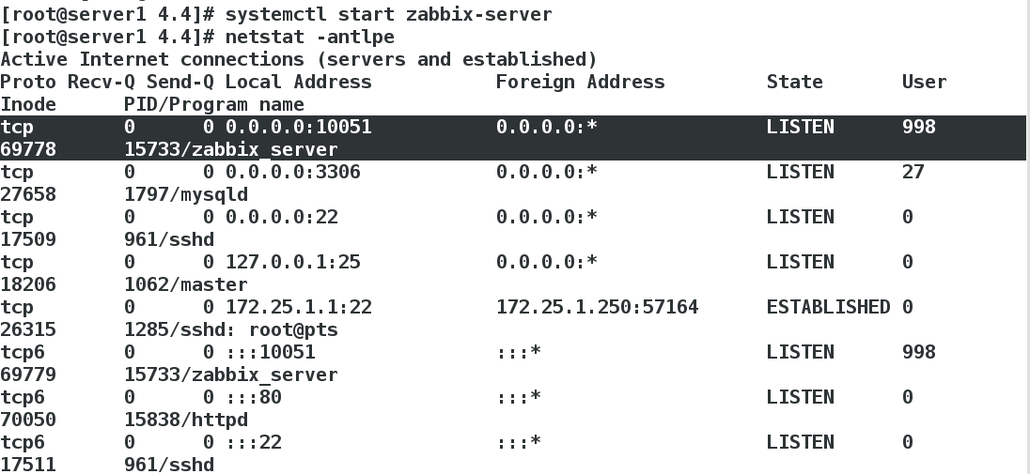Click the 'netstat -antlpe' command text
This screenshot has height=474, width=1030.
(310, 36)
